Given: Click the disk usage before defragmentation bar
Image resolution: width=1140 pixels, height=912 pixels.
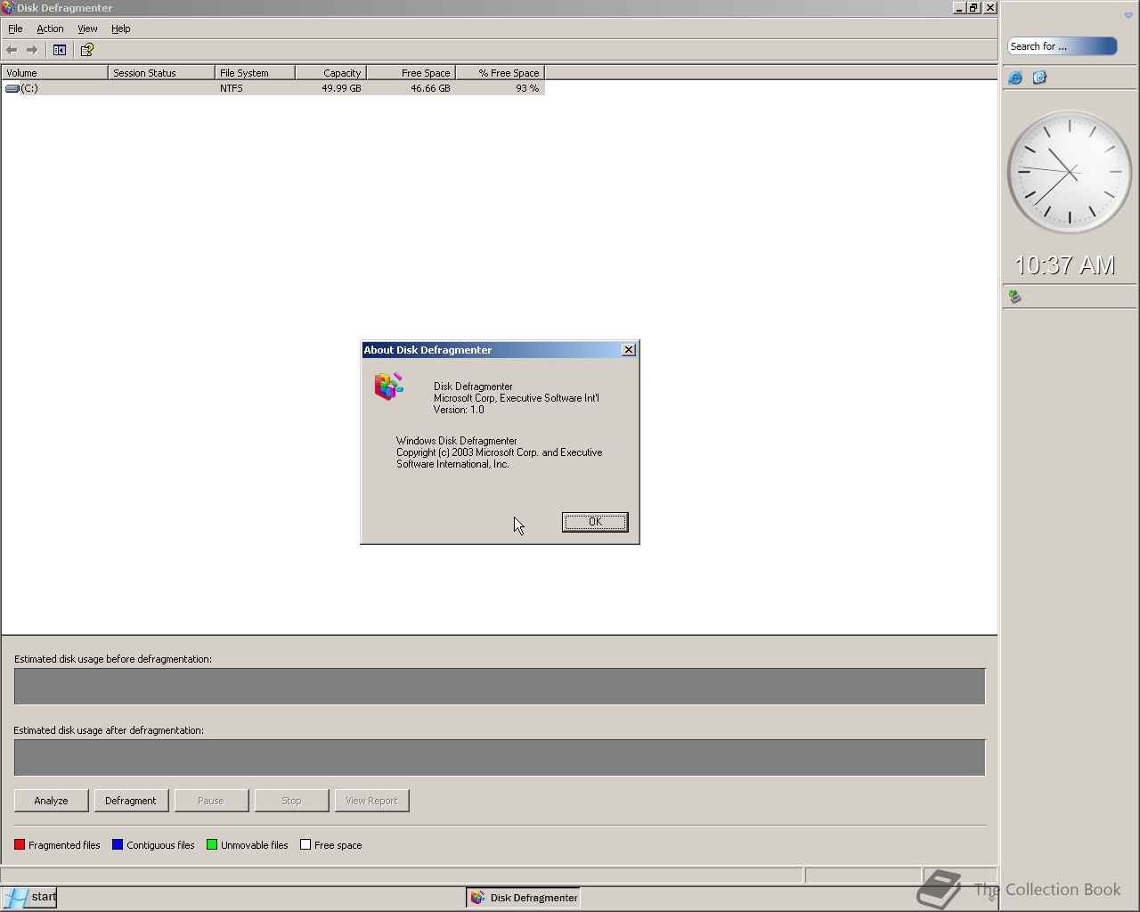Looking at the screenshot, I should click(500, 687).
